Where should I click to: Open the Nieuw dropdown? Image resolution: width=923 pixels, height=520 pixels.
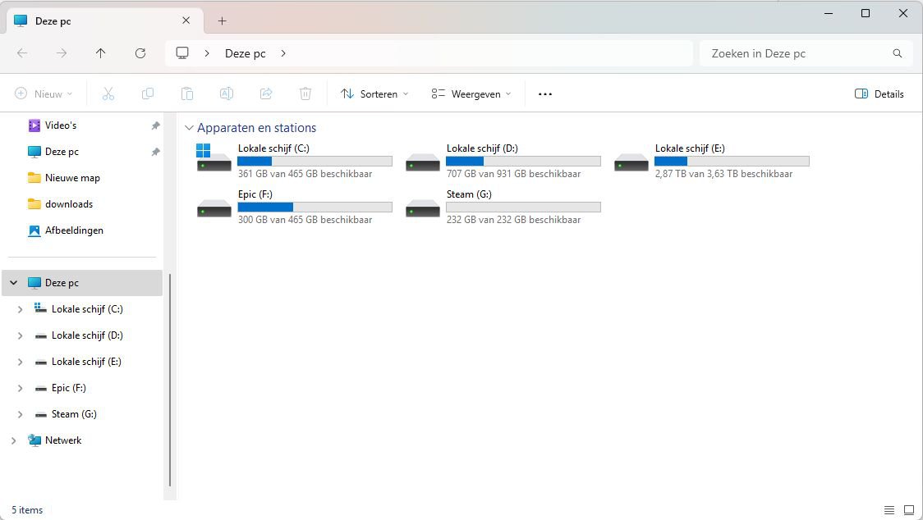point(44,94)
